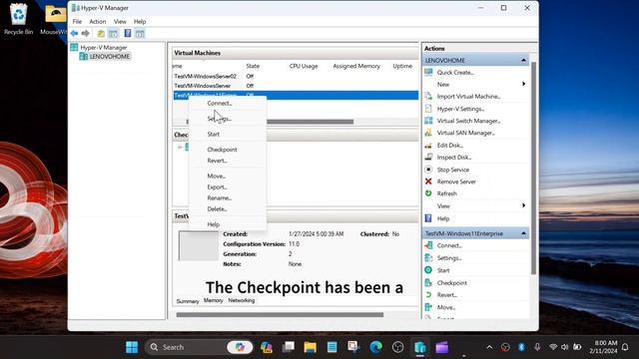Collapse the TestVM-Windows11Enterprise actions section
This screenshot has height=359, width=639.
523,233
